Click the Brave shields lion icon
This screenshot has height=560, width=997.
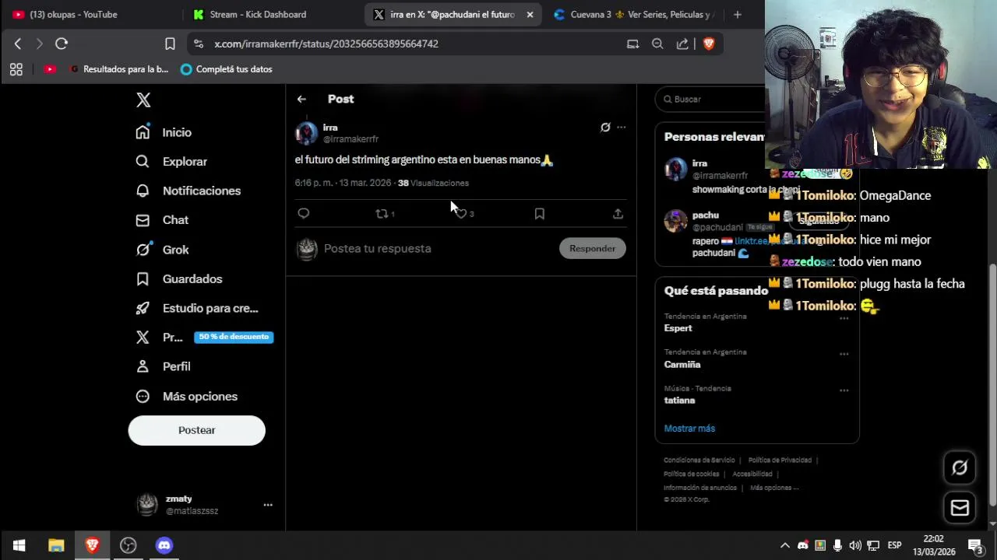[709, 44]
